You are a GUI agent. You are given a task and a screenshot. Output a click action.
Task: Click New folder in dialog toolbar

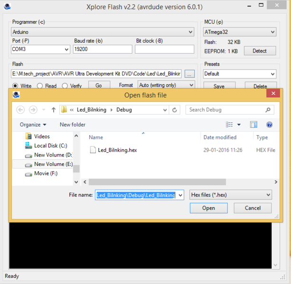pos(73,125)
